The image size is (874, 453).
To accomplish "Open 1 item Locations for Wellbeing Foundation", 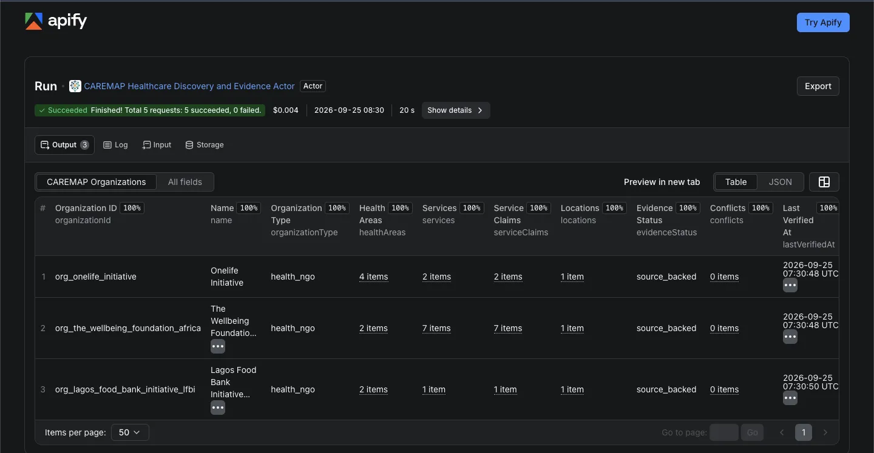I will [572, 328].
